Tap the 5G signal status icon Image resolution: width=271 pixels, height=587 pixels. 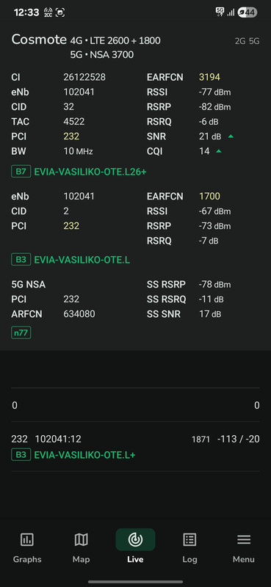(x=220, y=12)
